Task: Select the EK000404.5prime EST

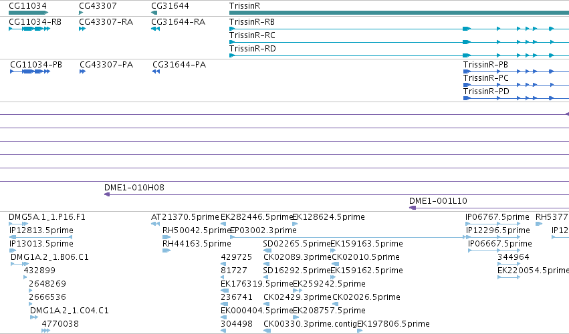Action: (x=257, y=311)
